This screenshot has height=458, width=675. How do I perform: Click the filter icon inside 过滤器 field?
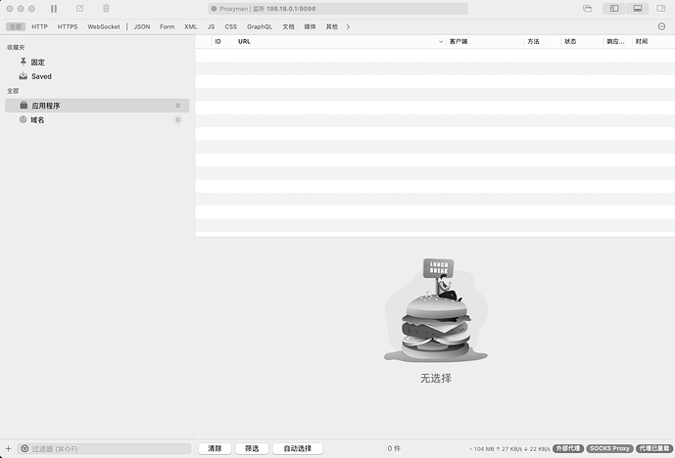pyautogui.click(x=24, y=448)
